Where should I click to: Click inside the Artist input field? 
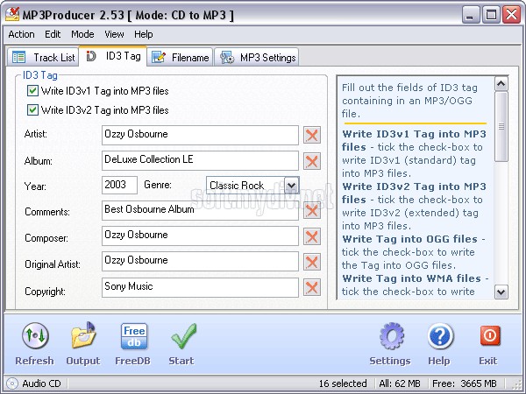point(200,135)
